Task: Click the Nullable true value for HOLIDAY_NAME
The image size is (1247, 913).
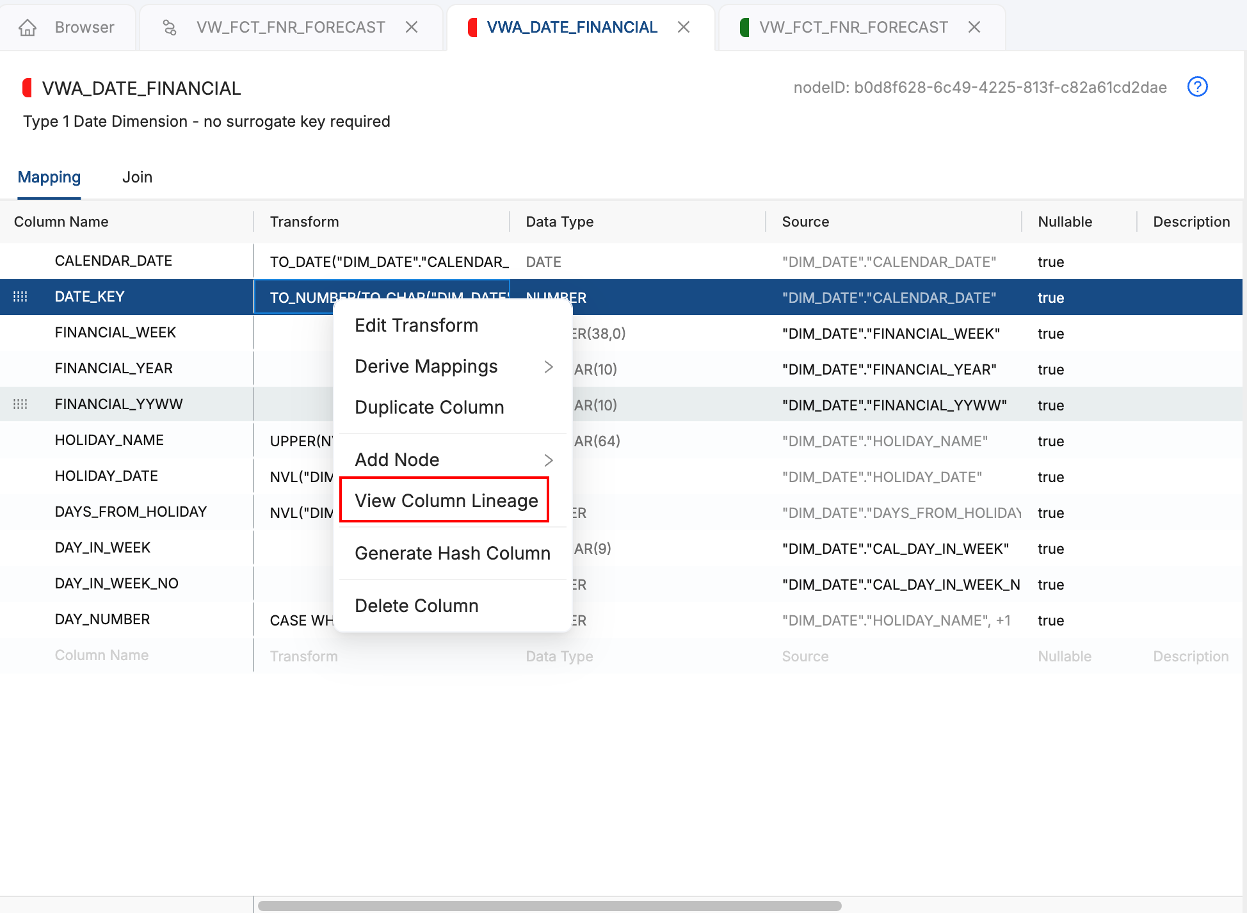Action: (x=1050, y=441)
